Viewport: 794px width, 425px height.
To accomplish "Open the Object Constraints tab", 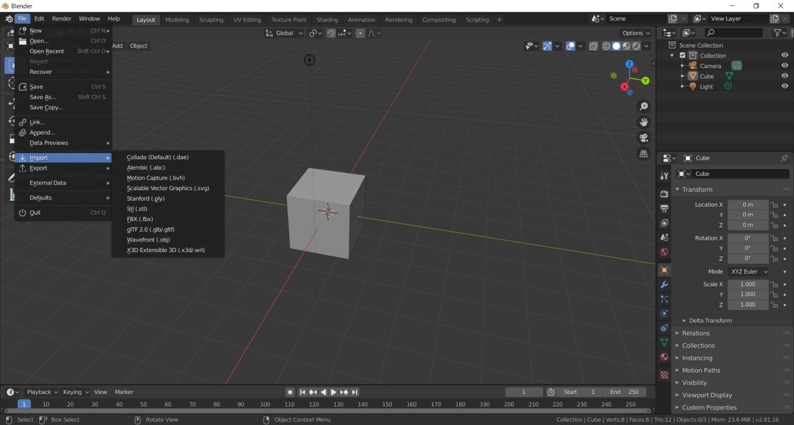I will pyautogui.click(x=664, y=328).
